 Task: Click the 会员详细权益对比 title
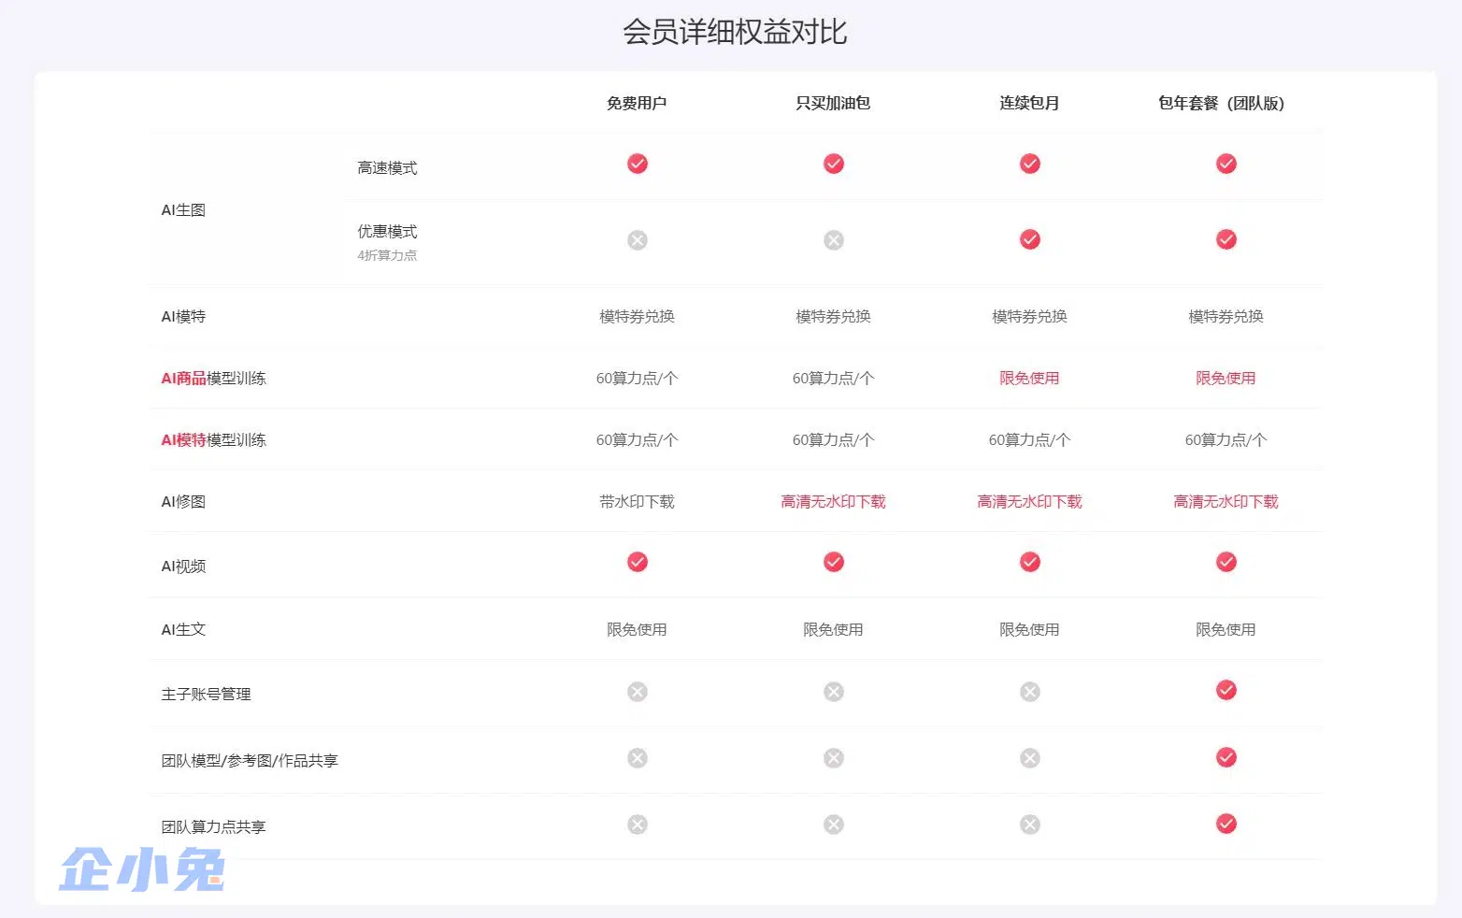point(735,32)
